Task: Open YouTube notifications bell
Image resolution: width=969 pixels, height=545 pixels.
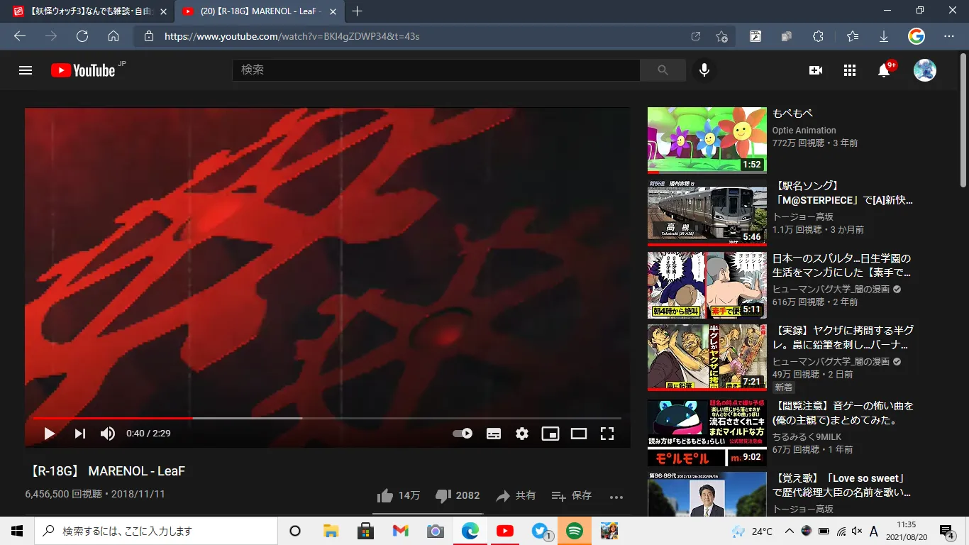Action: [x=884, y=70]
